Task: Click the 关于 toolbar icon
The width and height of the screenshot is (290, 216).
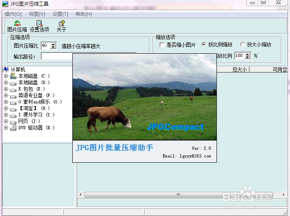Action: (61, 23)
